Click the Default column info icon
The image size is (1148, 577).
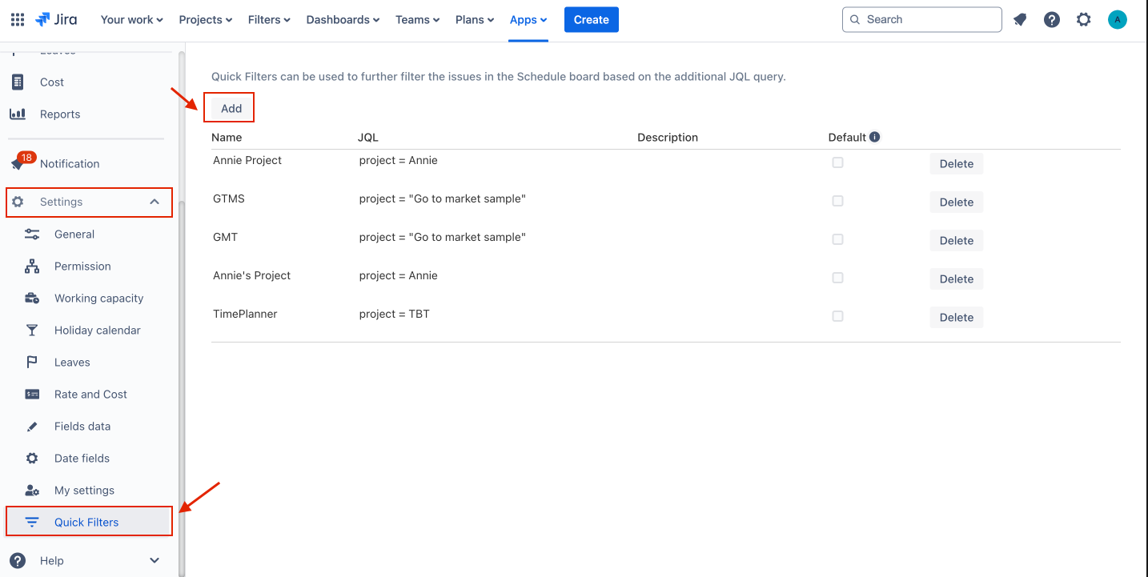pos(874,137)
